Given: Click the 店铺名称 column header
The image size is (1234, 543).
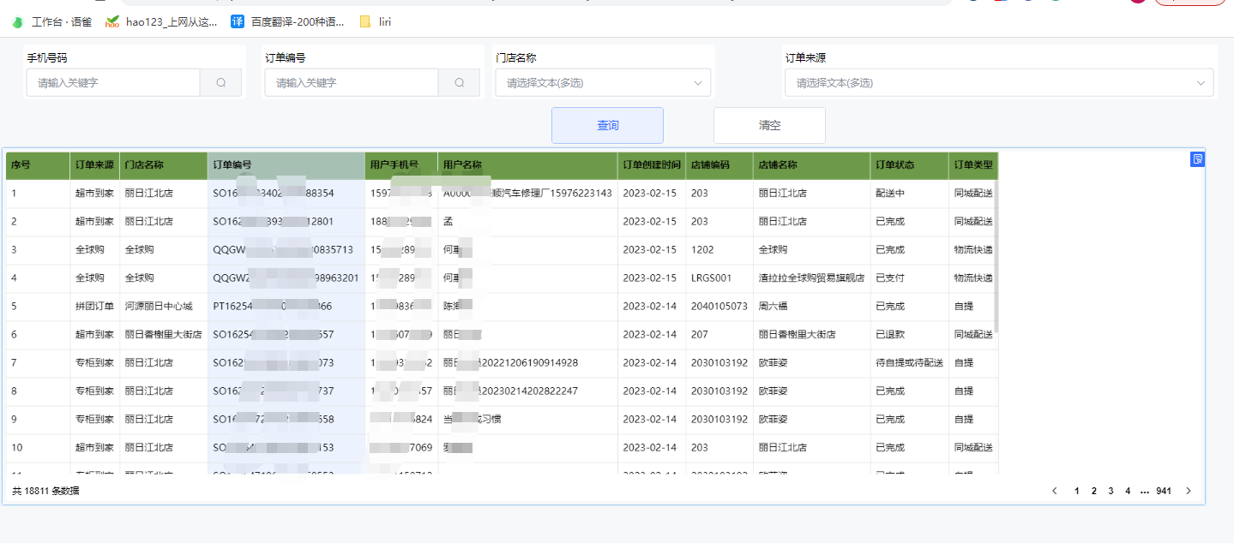Looking at the screenshot, I should pos(812,165).
